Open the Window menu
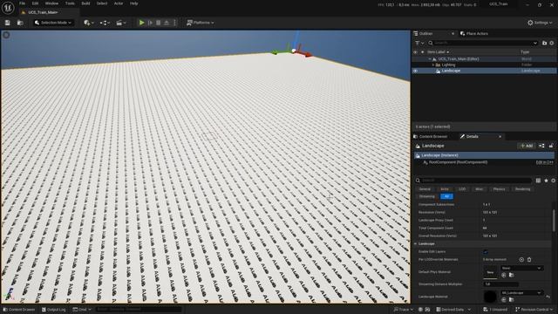The height and width of the screenshot is (314, 558). [51, 3]
